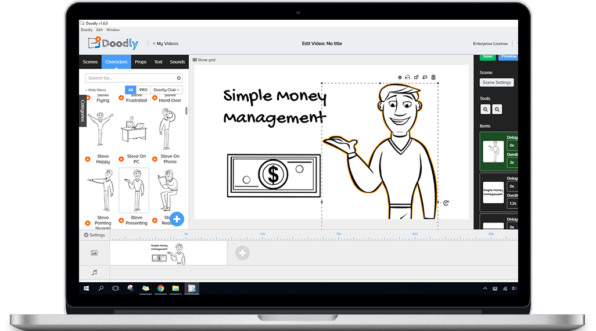This screenshot has width=596, height=331.
Task: Open Windows taskbar search
Action: 100,289
